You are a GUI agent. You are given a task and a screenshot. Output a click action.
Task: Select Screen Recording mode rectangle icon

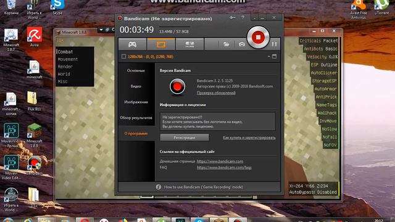161,44
